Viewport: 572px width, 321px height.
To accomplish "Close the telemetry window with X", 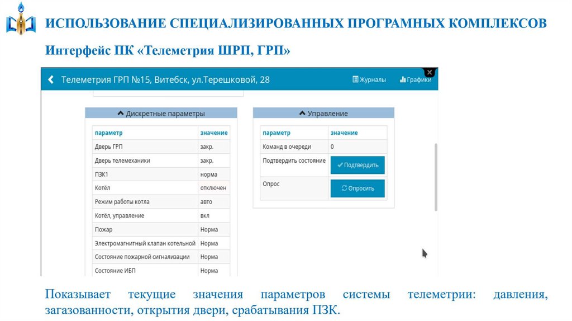I will tap(430, 72).
